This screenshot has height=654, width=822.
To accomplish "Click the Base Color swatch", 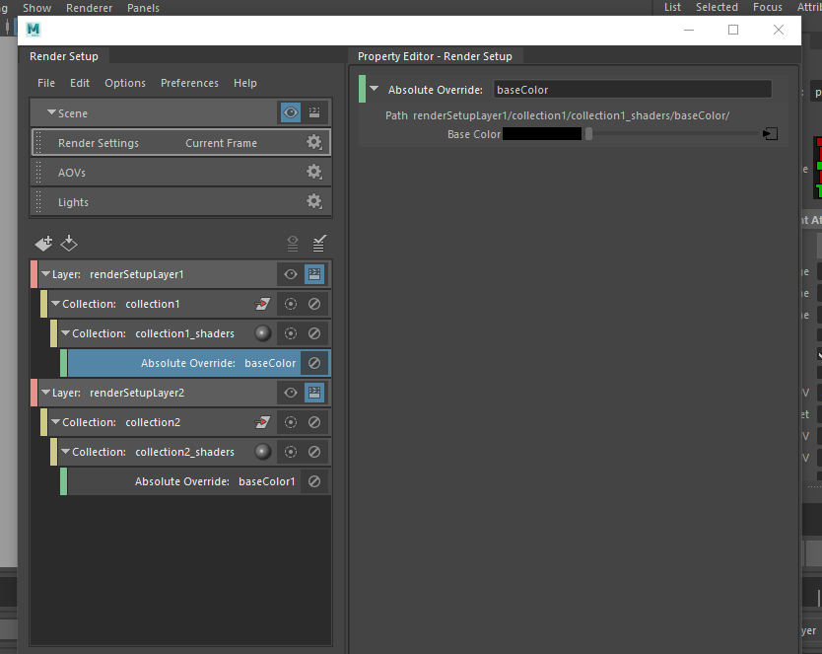I will pos(540,133).
